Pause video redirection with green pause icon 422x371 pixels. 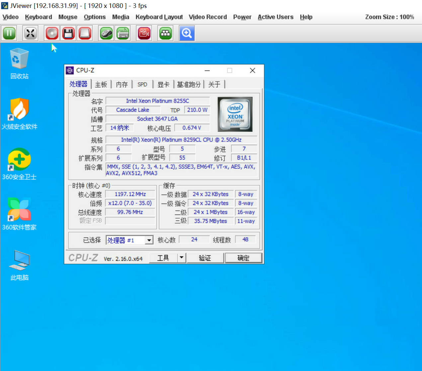pos(9,33)
